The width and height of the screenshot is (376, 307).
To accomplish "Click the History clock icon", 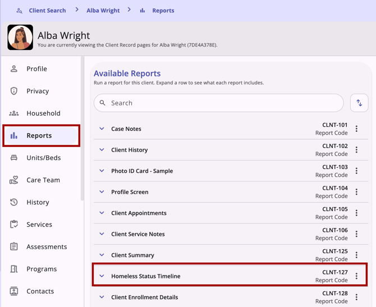I will pyautogui.click(x=14, y=202).
